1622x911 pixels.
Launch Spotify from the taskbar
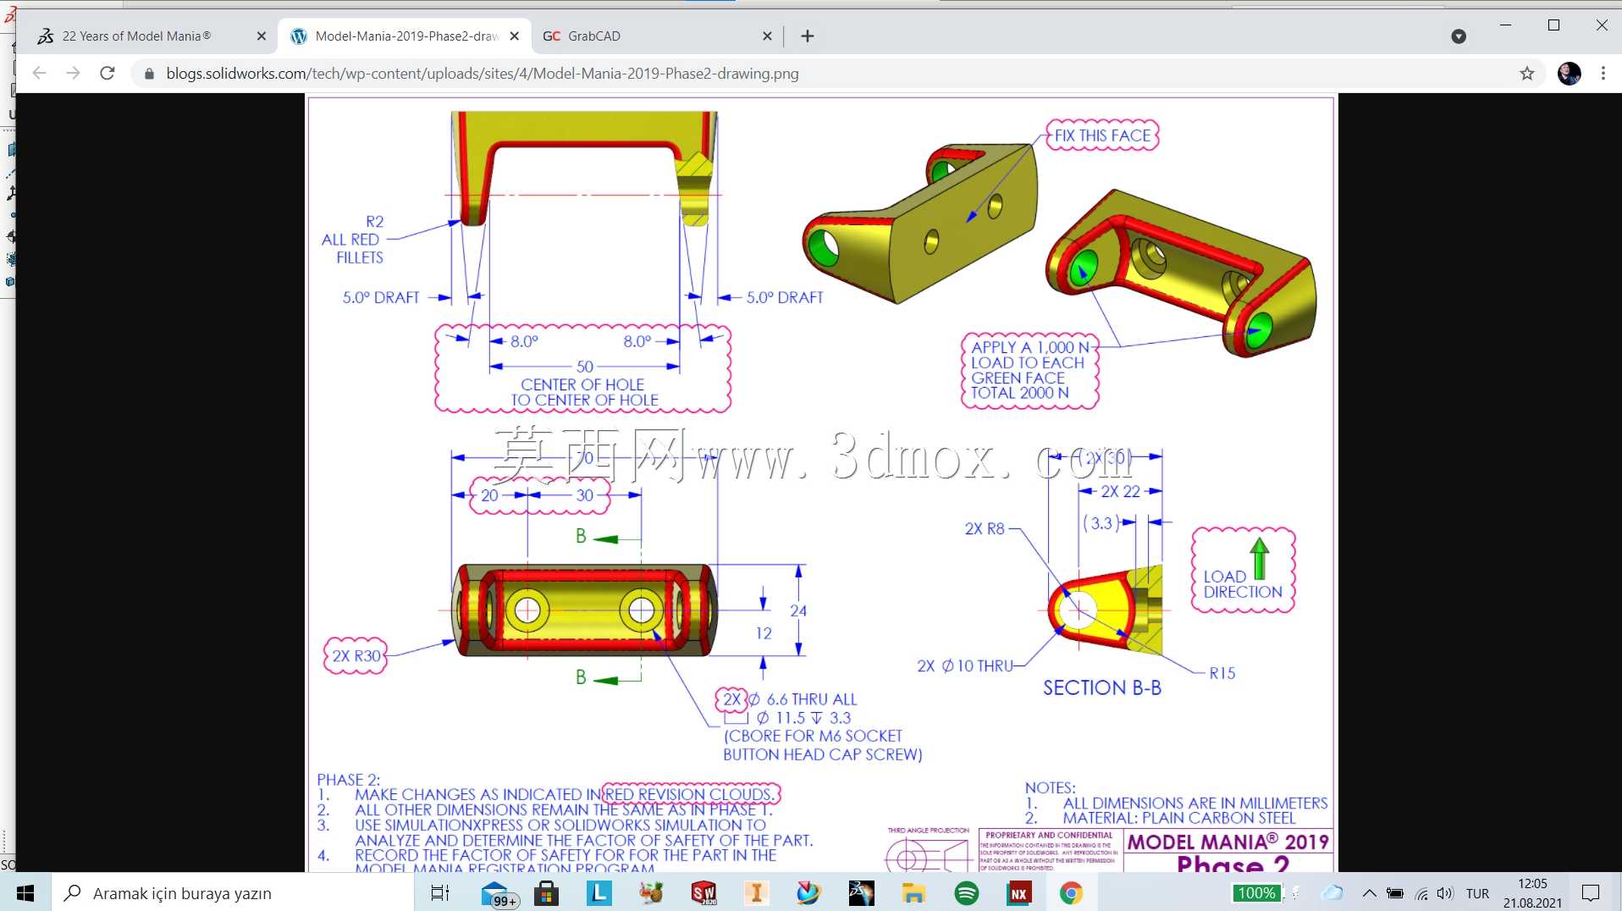[966, 893]
